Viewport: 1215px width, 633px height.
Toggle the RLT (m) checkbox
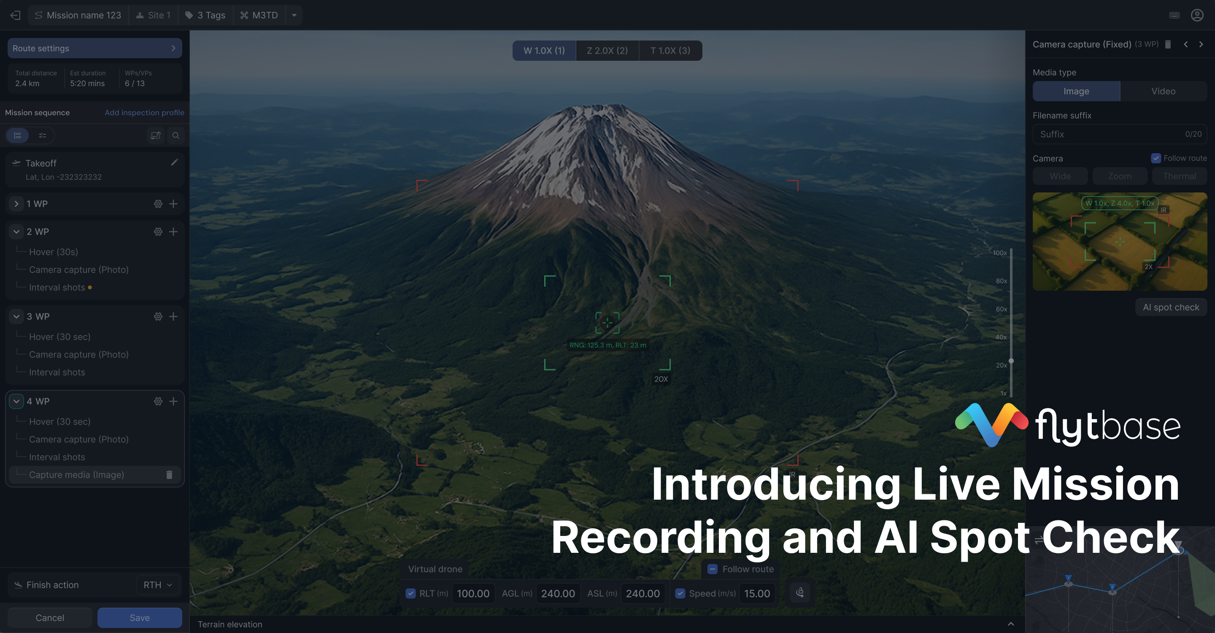(411, 593)
